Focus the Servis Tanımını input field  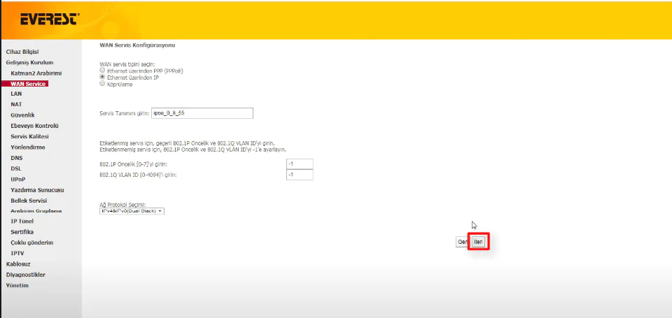[x=202, y=113]
